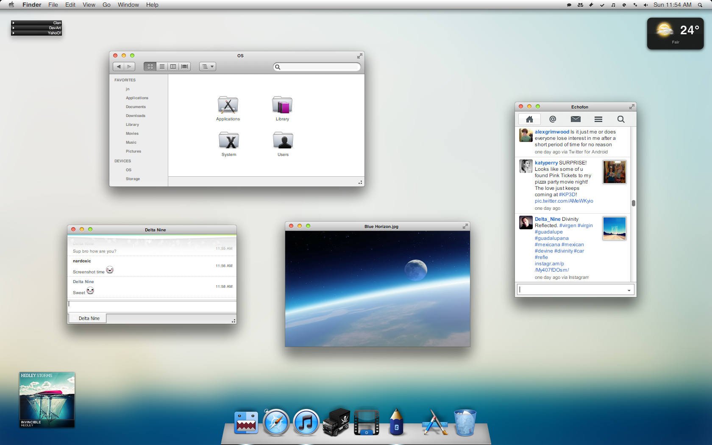The image size is (712, 445).
Task: Open the Apple menu
Action: pos(11,5)
